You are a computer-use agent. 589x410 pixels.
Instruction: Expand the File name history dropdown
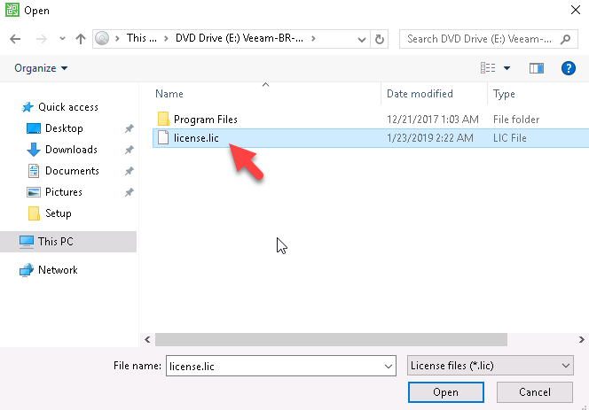pos(389,365)
